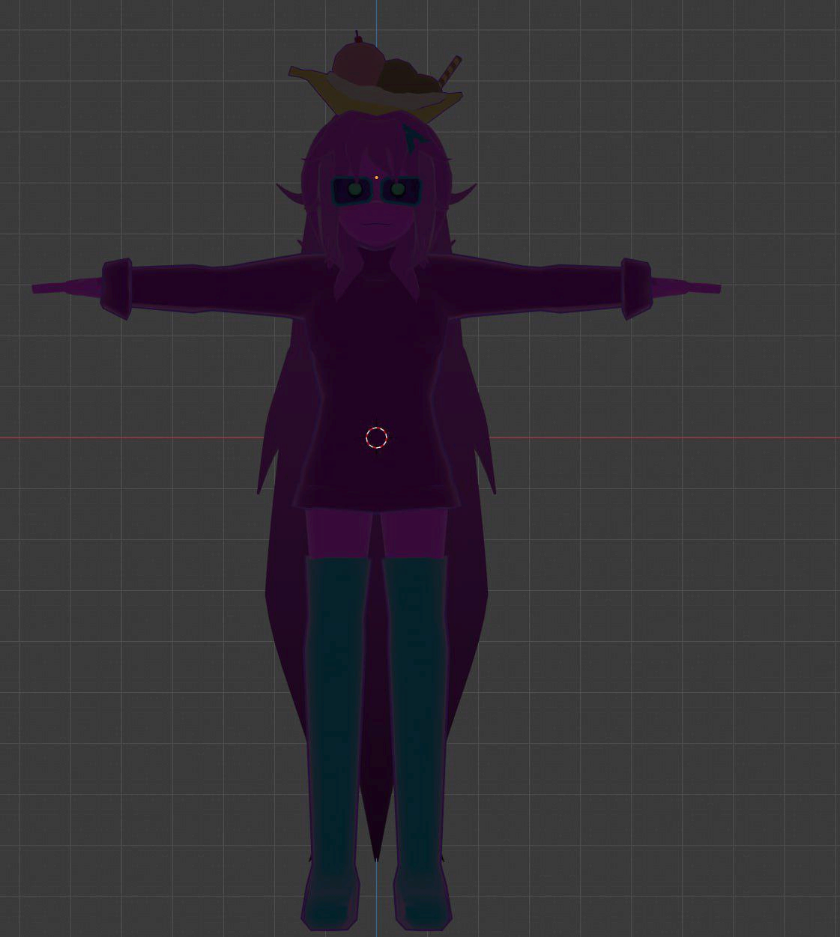The height and width of the screenshot is (937, 840).
Task: Click the 3D cursor on the torso
Action: 376,438
